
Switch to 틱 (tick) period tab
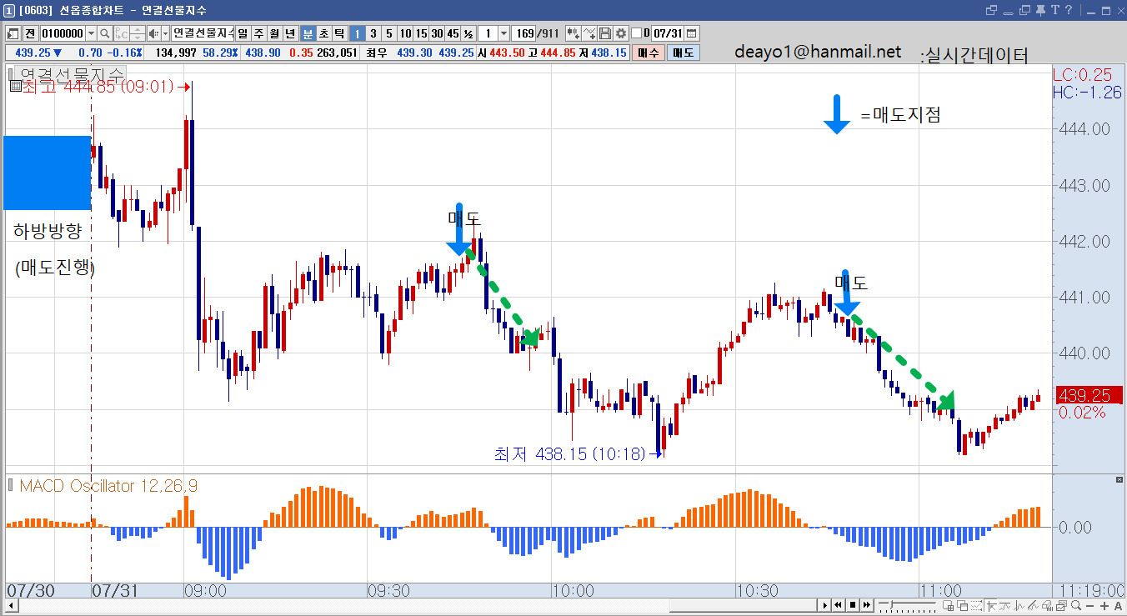click(x=339, y=33)
